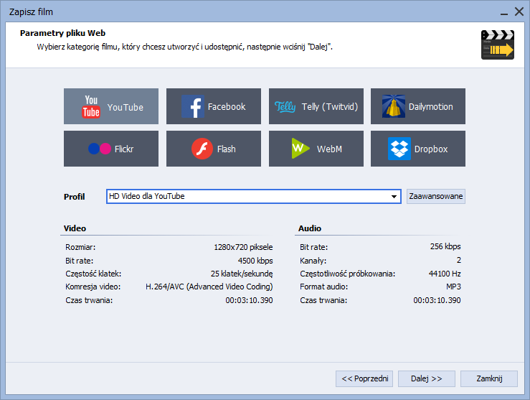
Task: Open Zaawansowane advanced settings
Action: click(436, 196)
